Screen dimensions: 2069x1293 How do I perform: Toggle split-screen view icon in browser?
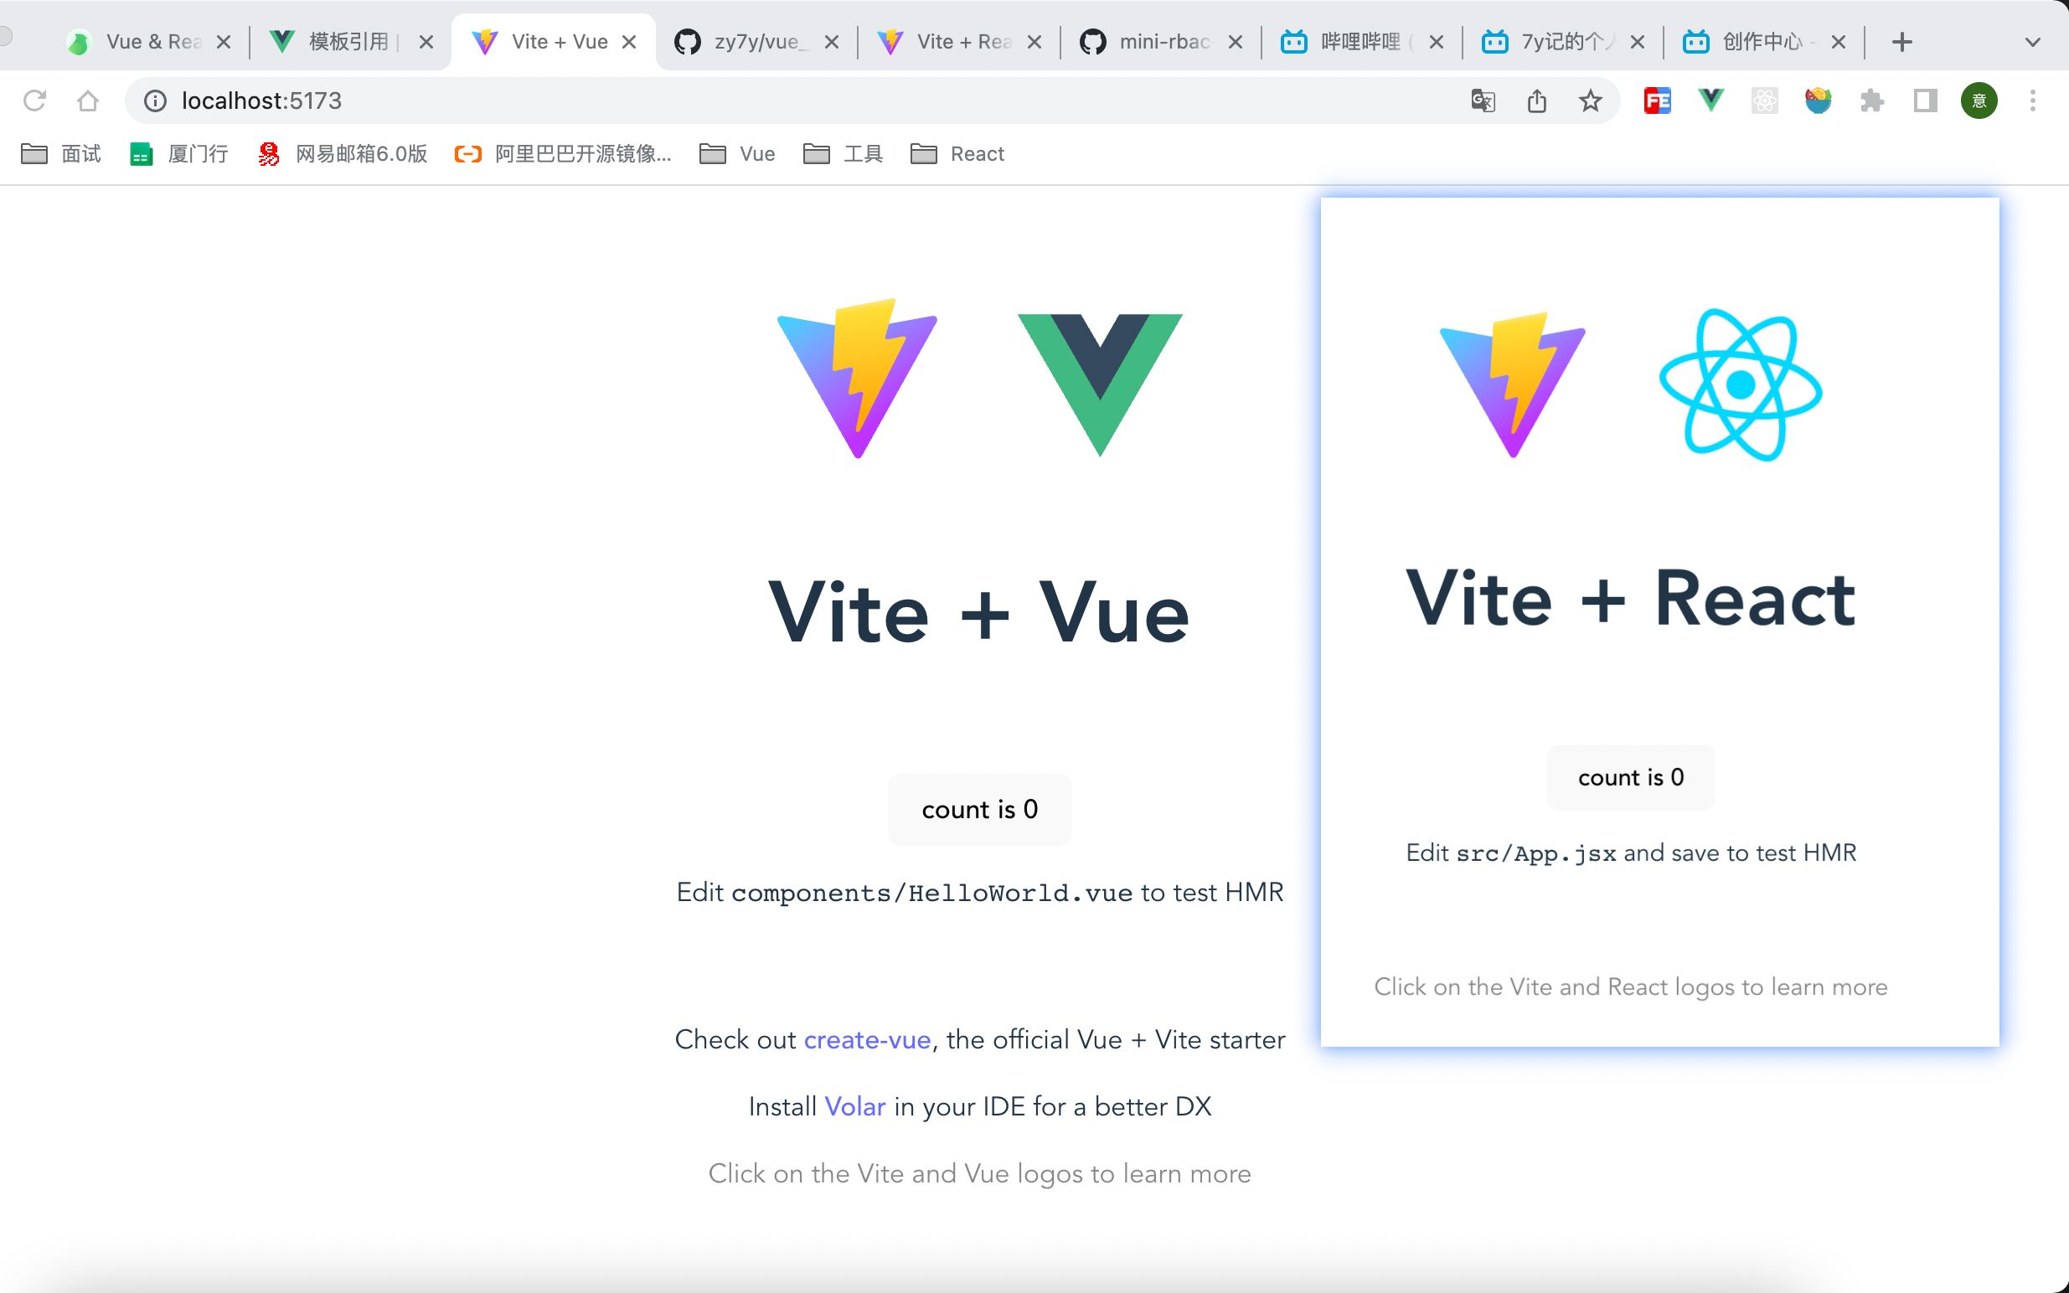click(x=1925, y=101)
